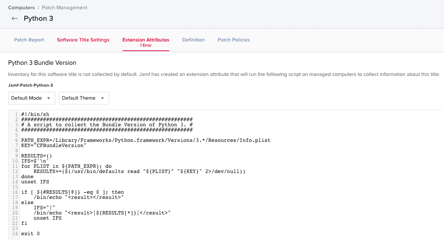Click the #!/bin/sh line in the script
Image resolution: width=444 pixels, height=240 pixels.
coord(35,114)
